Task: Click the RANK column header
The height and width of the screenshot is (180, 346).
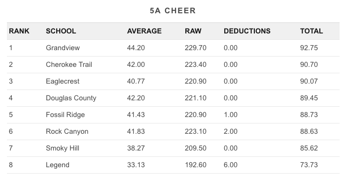Action: (x=19, y=31)
